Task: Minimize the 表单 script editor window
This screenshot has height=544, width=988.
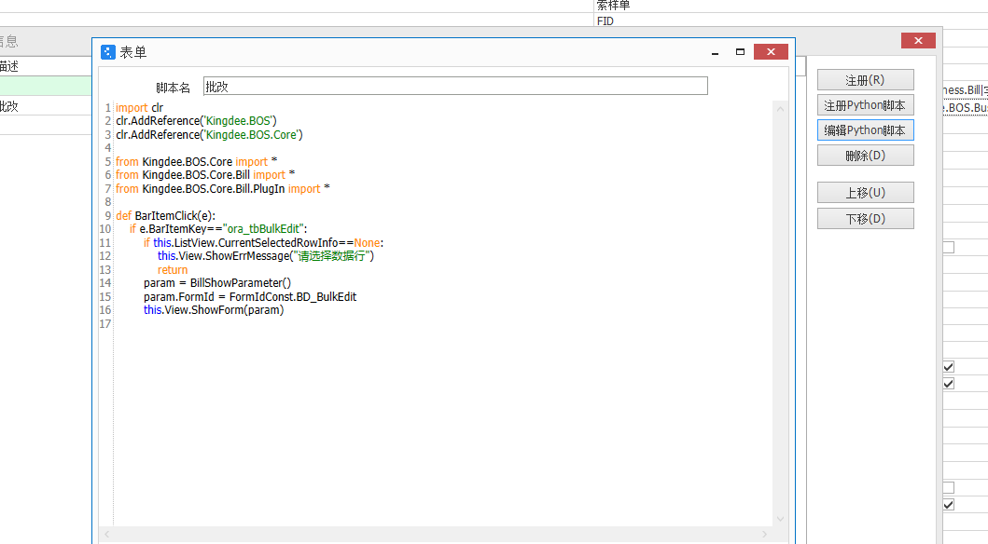Action: point(714,53)
